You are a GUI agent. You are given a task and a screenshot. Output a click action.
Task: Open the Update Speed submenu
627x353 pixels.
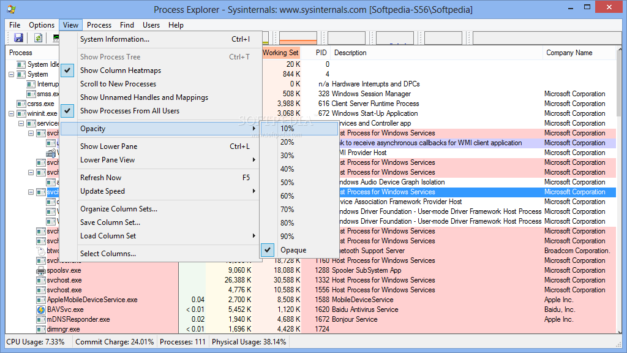pos(161,191)
